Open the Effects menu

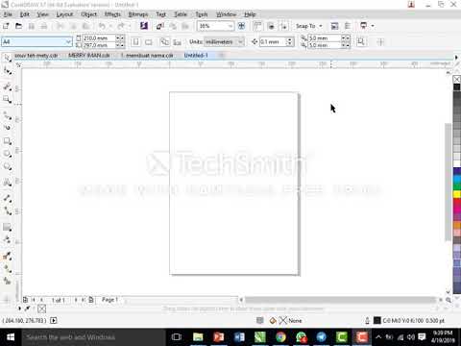pos(112,14)
